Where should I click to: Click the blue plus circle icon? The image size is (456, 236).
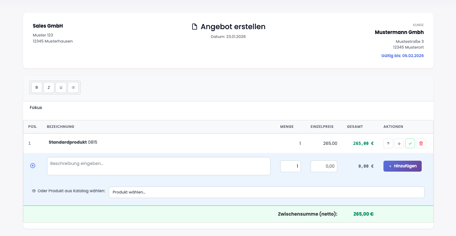pyautogui.click(x=33, y=166)
